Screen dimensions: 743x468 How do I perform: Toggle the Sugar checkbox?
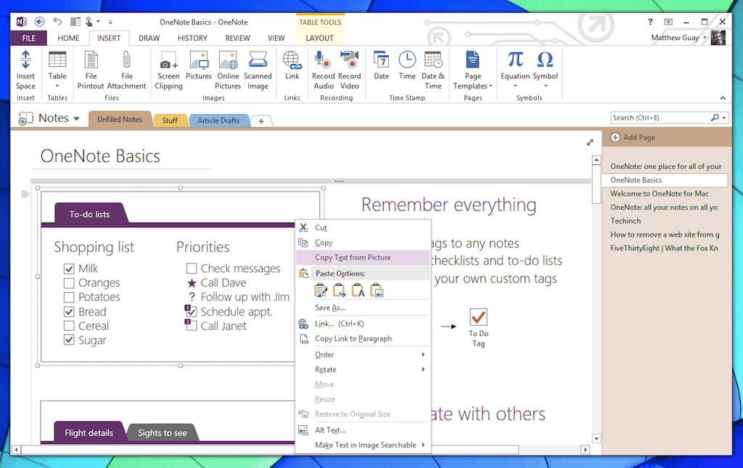tap(69, 340)
